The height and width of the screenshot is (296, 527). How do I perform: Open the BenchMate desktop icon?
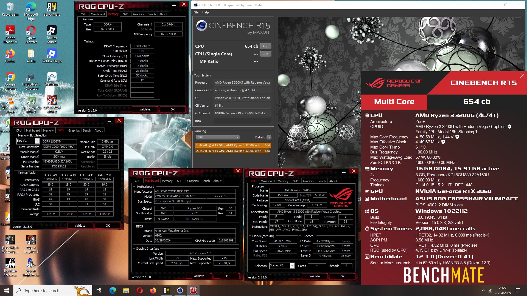click(x=52, y=10)
